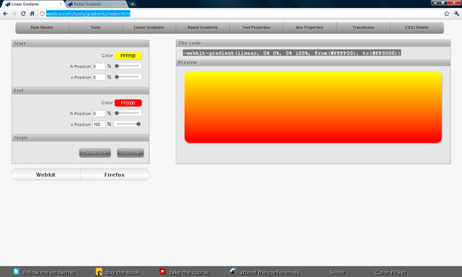Open the Color Picker footer link
462x277 pixels.
391,272
